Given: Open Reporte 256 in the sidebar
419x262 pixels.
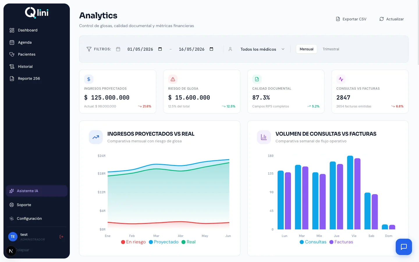Looking at the screenshot, I should (x=37, y=79).
